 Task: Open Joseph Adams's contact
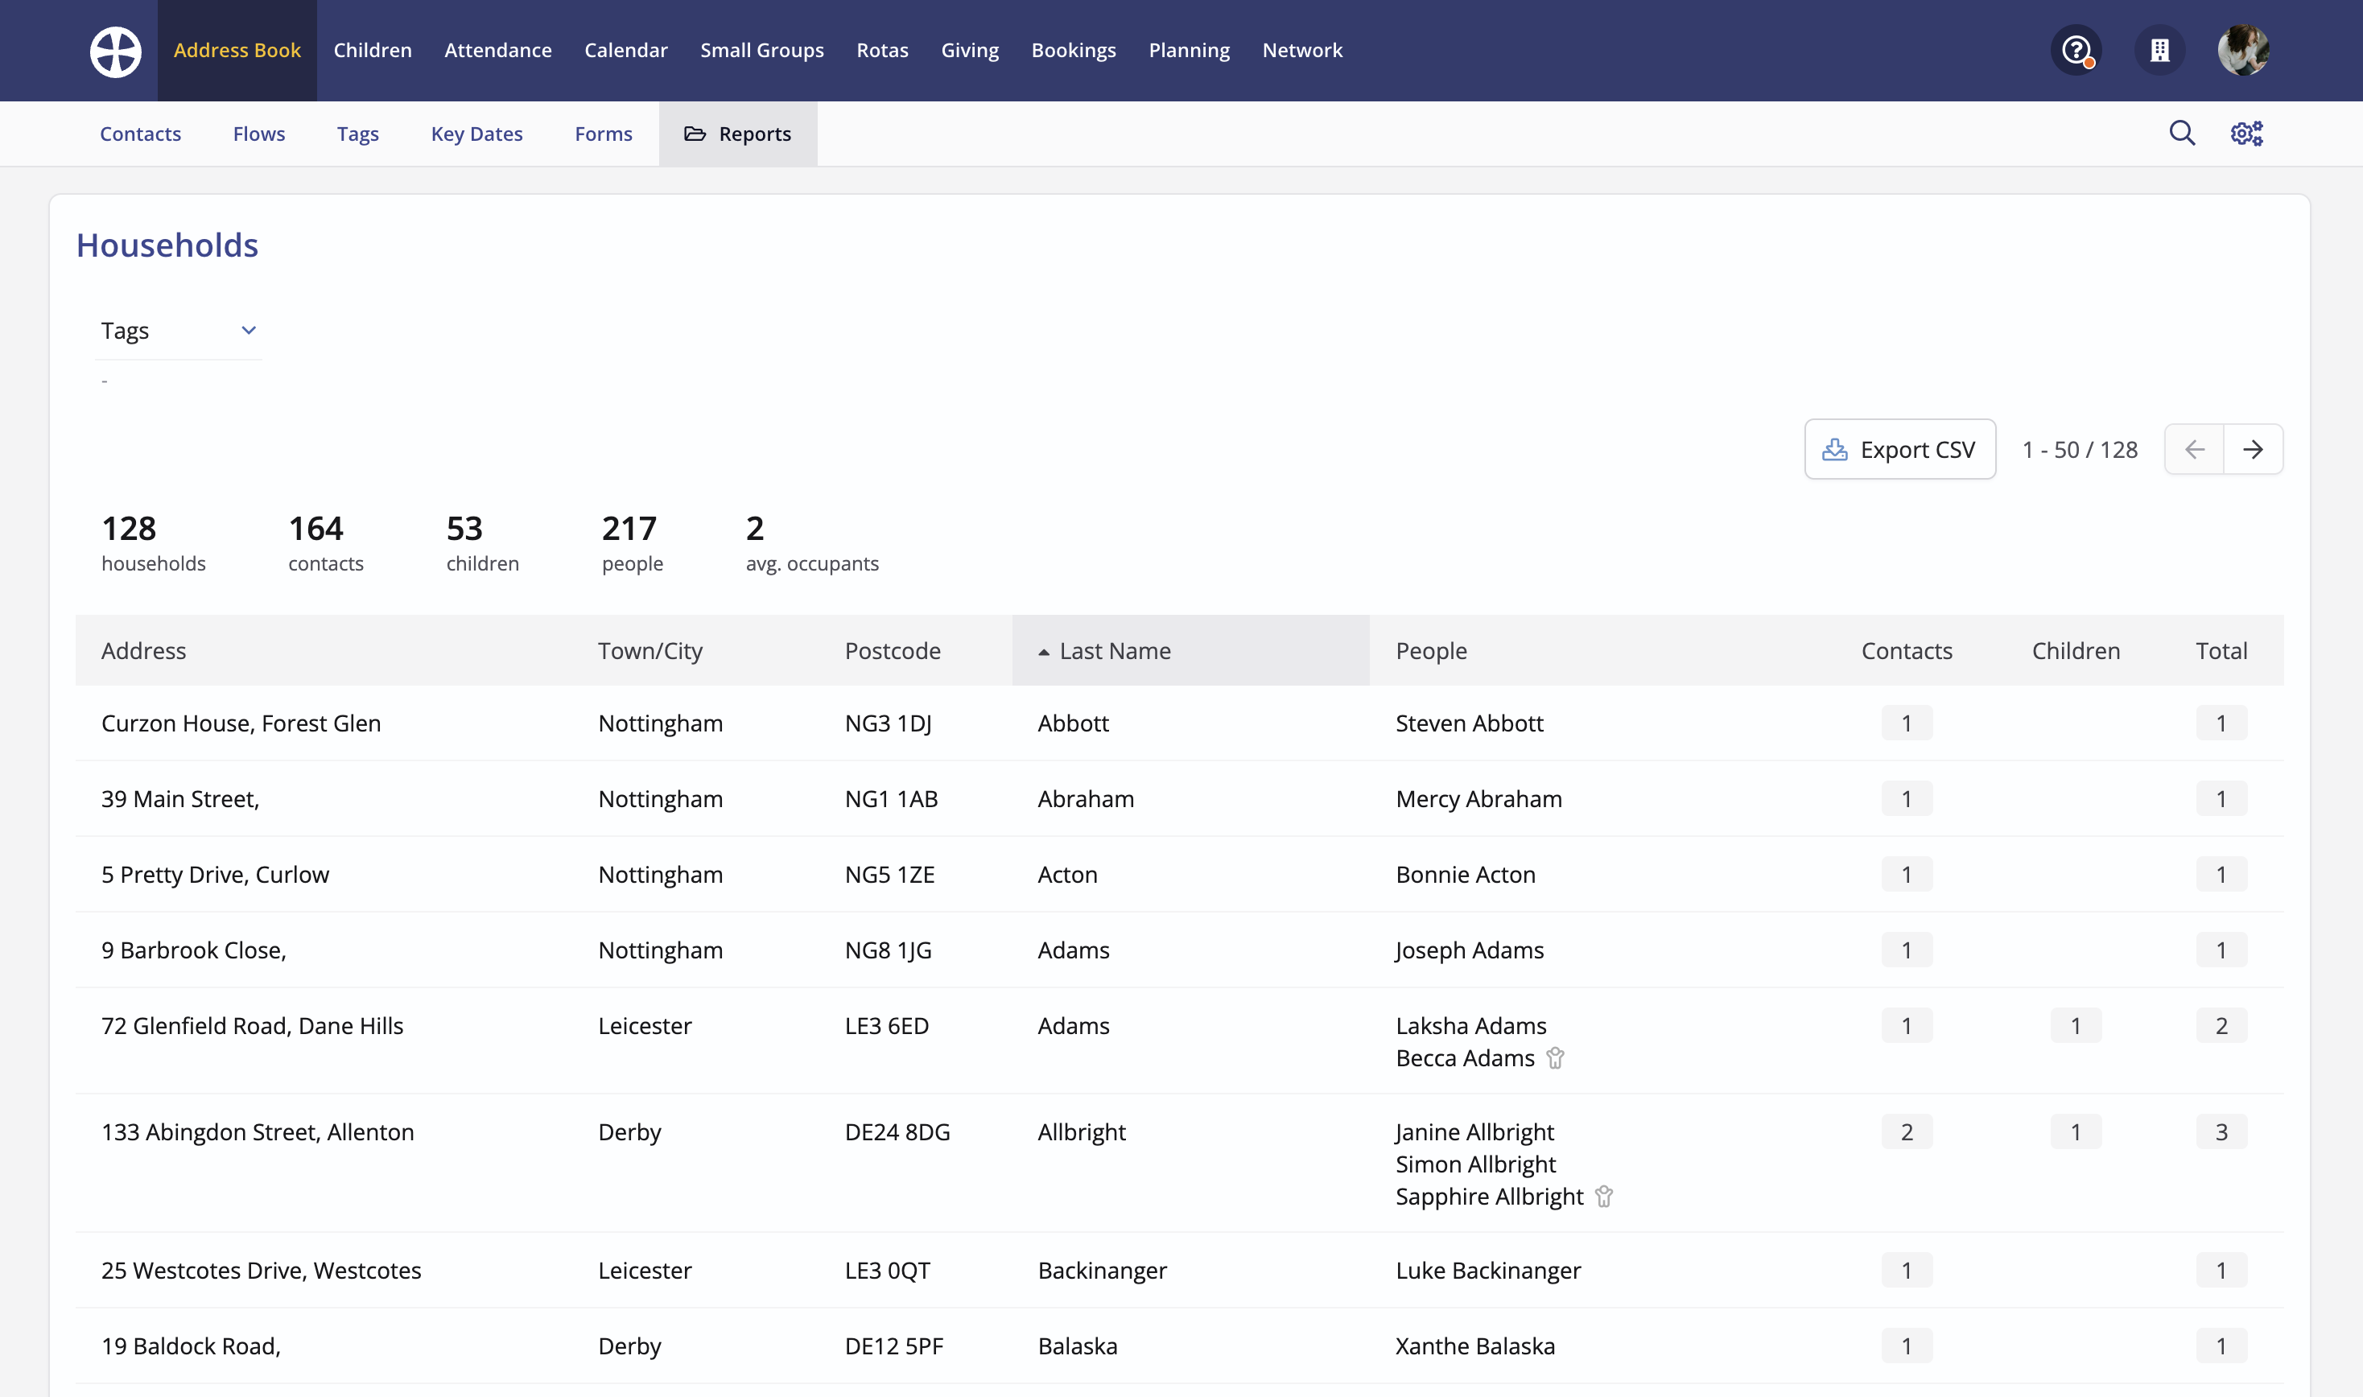1470,950
